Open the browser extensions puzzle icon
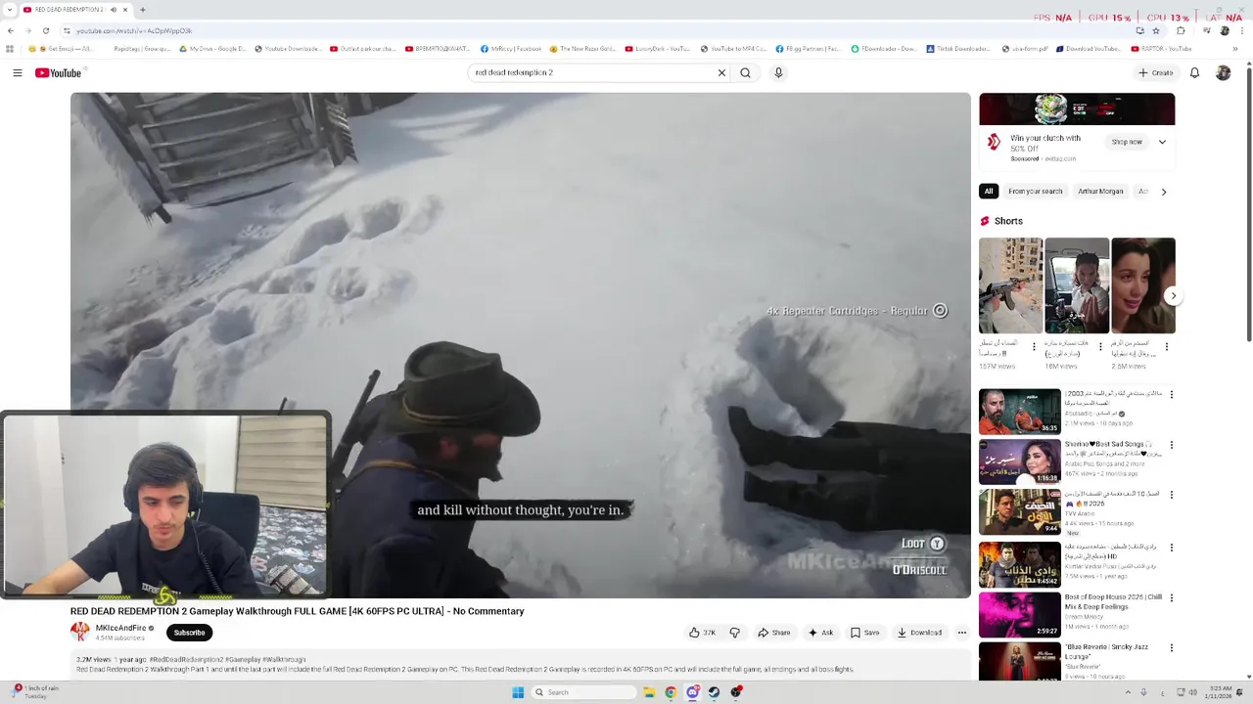This screenshot has width=1253, height=704. 1181,30
